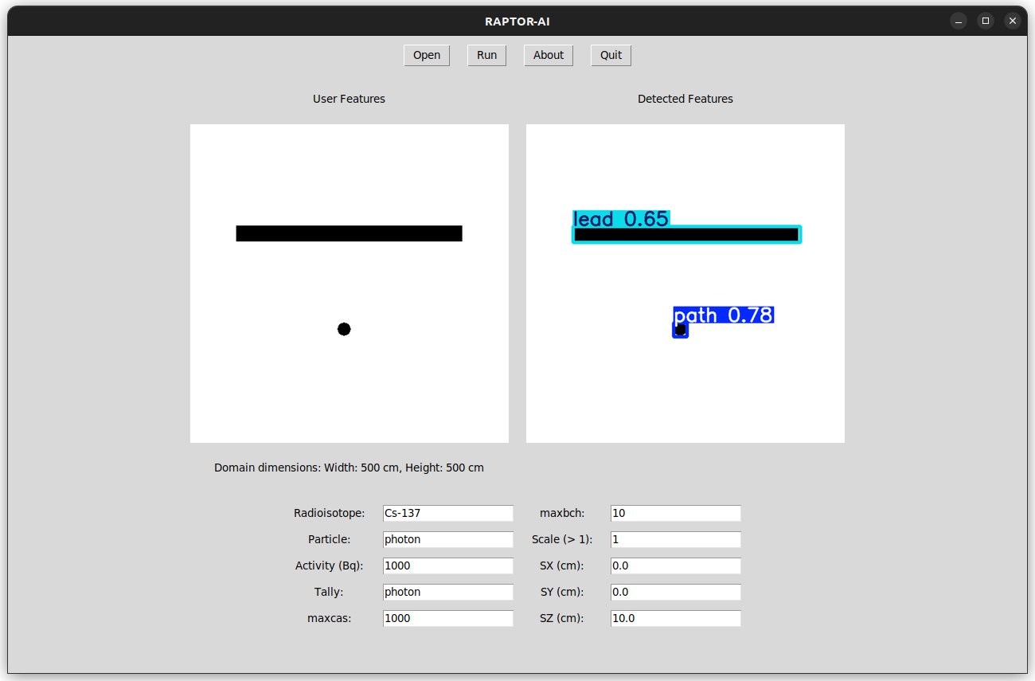Click the black bar in User Features
Screen dimensions: 1035x681
click(349, 233)
